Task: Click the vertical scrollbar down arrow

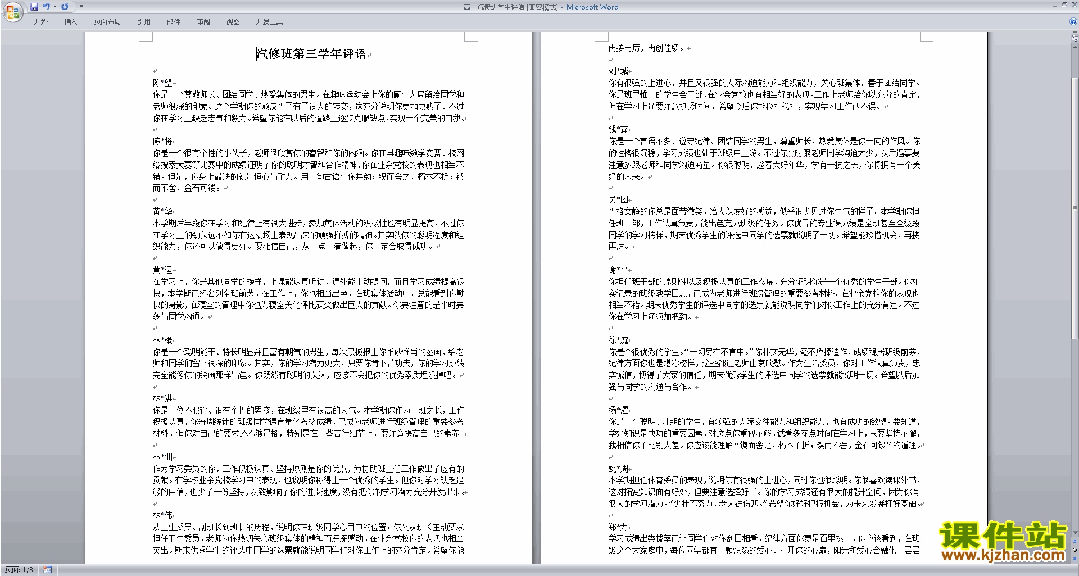Action: (1075, 532)
